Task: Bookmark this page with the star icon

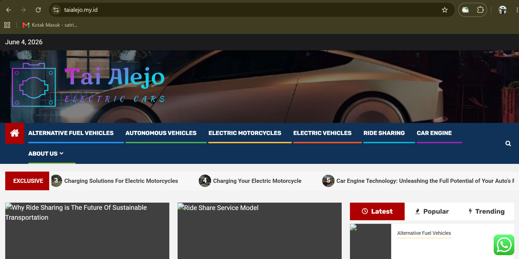Action: click(445, 10)
